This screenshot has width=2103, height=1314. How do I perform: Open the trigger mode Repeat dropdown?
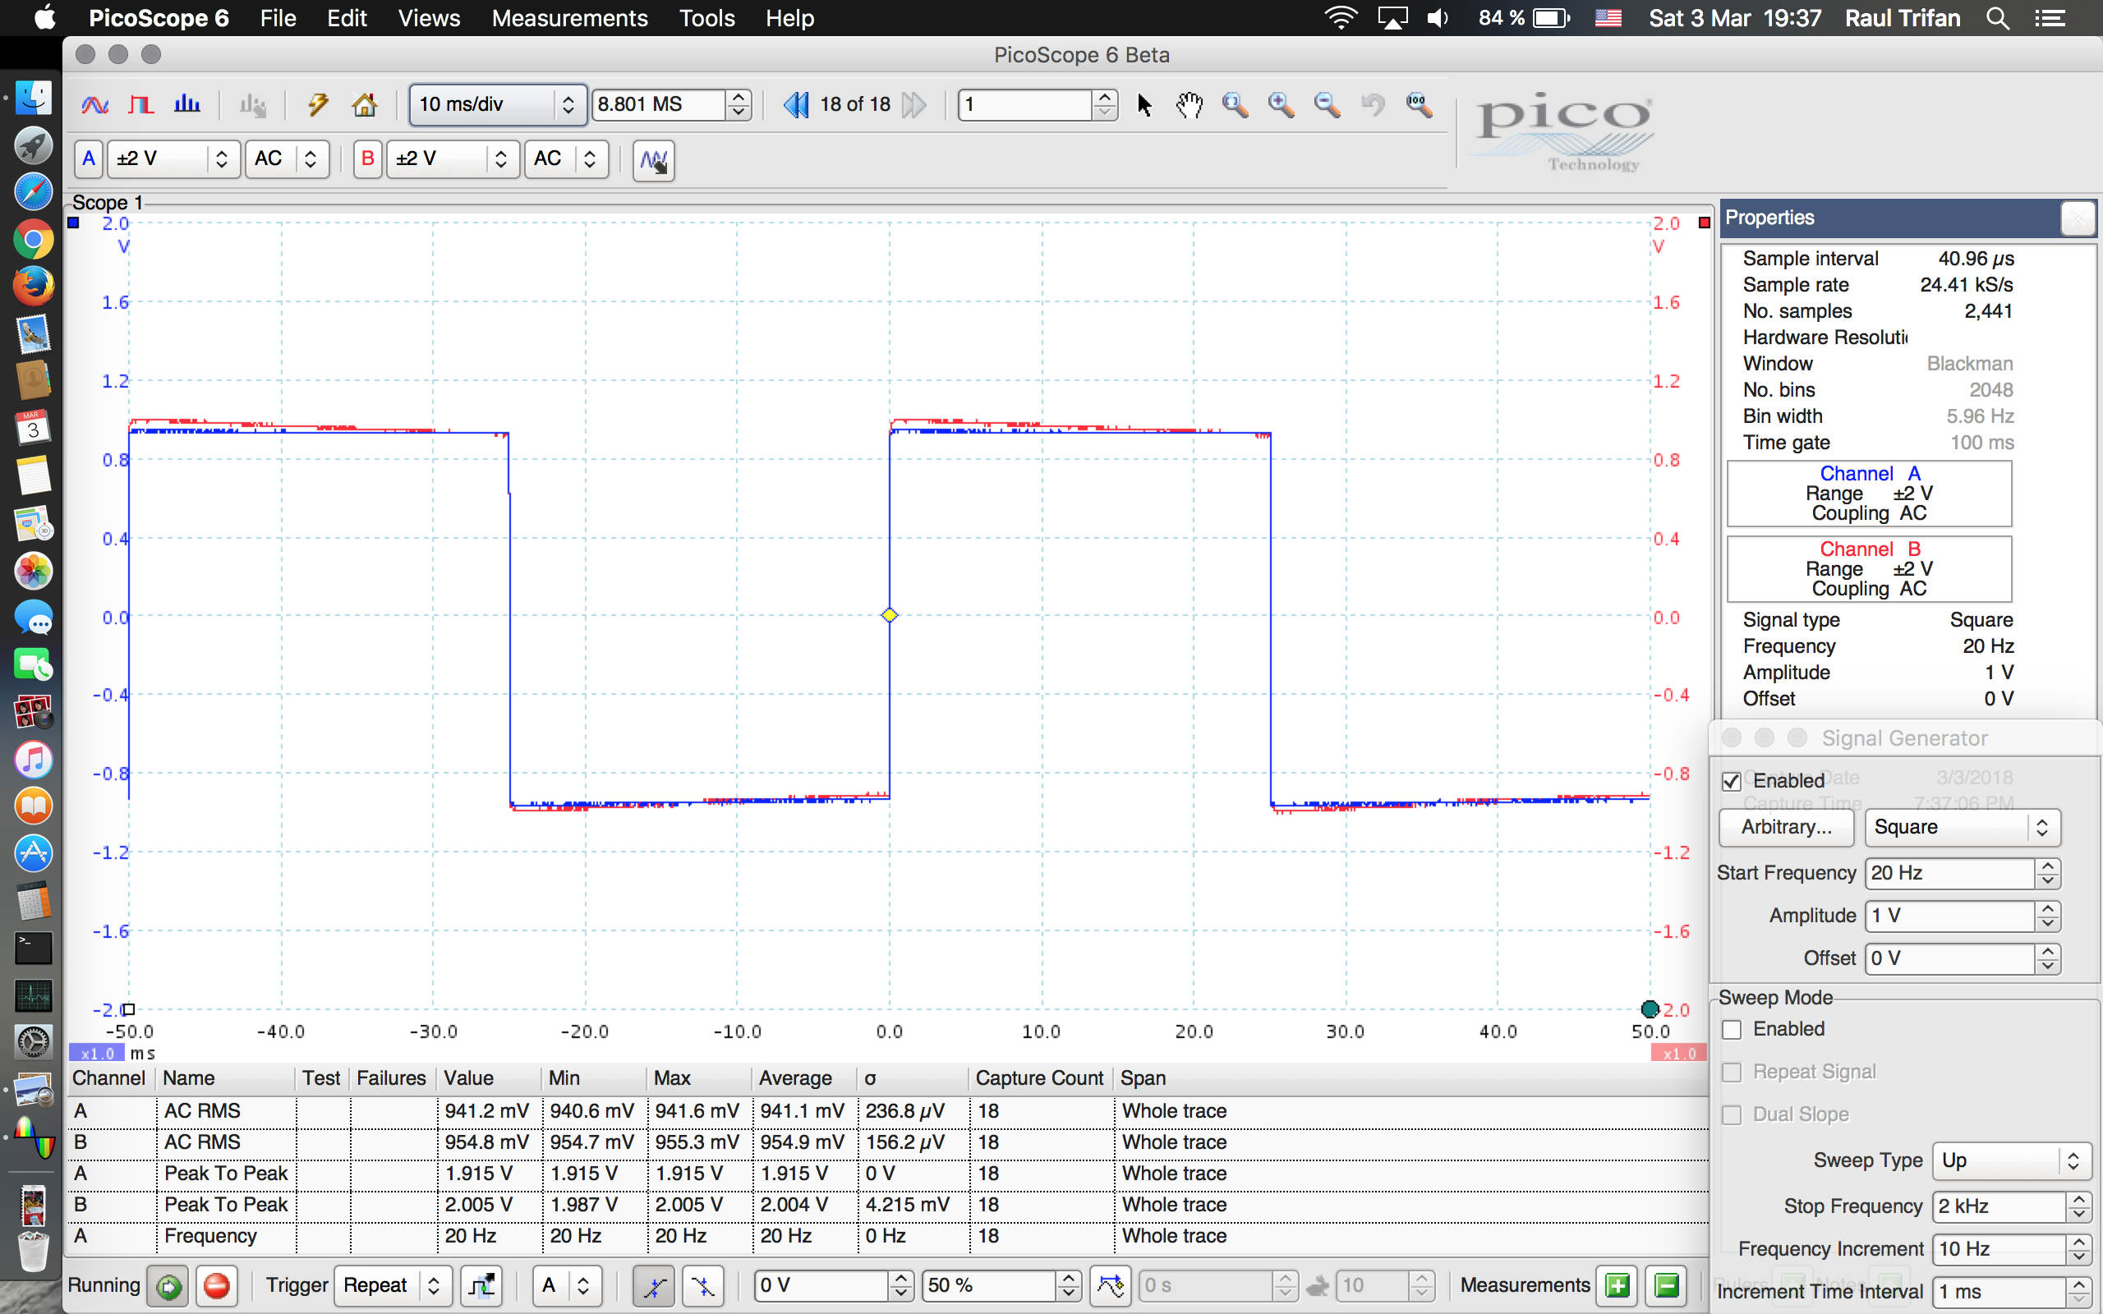pos(393,1286)
